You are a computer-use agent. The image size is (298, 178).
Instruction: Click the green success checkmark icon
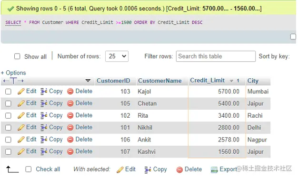click(10, 9)
